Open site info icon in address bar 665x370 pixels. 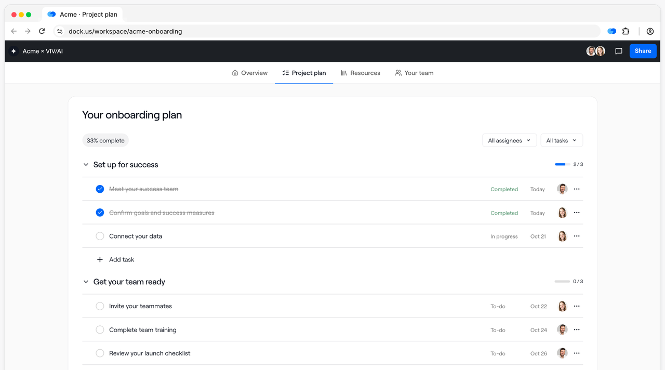pyautogui.click(x=60, y=31)
